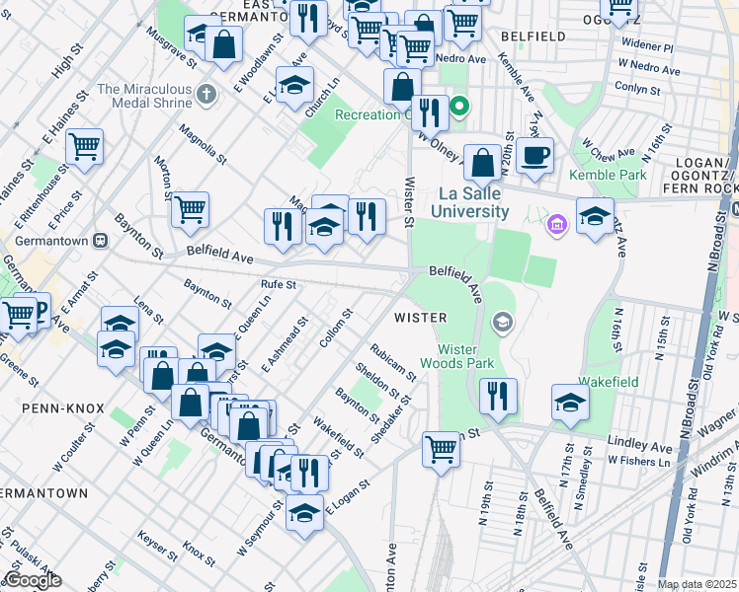This screenshot has width=739, height=592.
Task: Open the restaurant marker above Belfield Ave left
Action: click(x=283, y=227)
